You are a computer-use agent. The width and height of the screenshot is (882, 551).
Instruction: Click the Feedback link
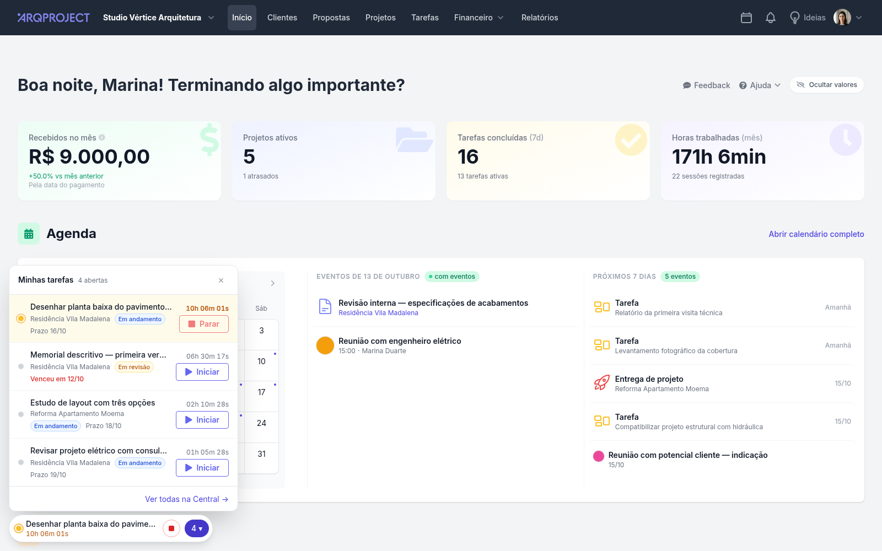tap(706, 85)
